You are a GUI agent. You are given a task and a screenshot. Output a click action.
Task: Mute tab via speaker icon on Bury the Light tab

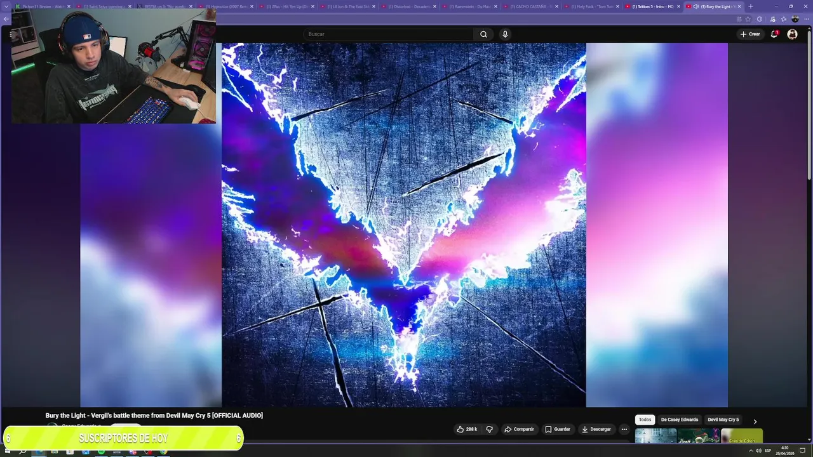[696, 6]
